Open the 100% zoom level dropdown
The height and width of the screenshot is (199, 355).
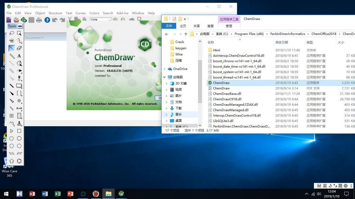click(110, 20)
